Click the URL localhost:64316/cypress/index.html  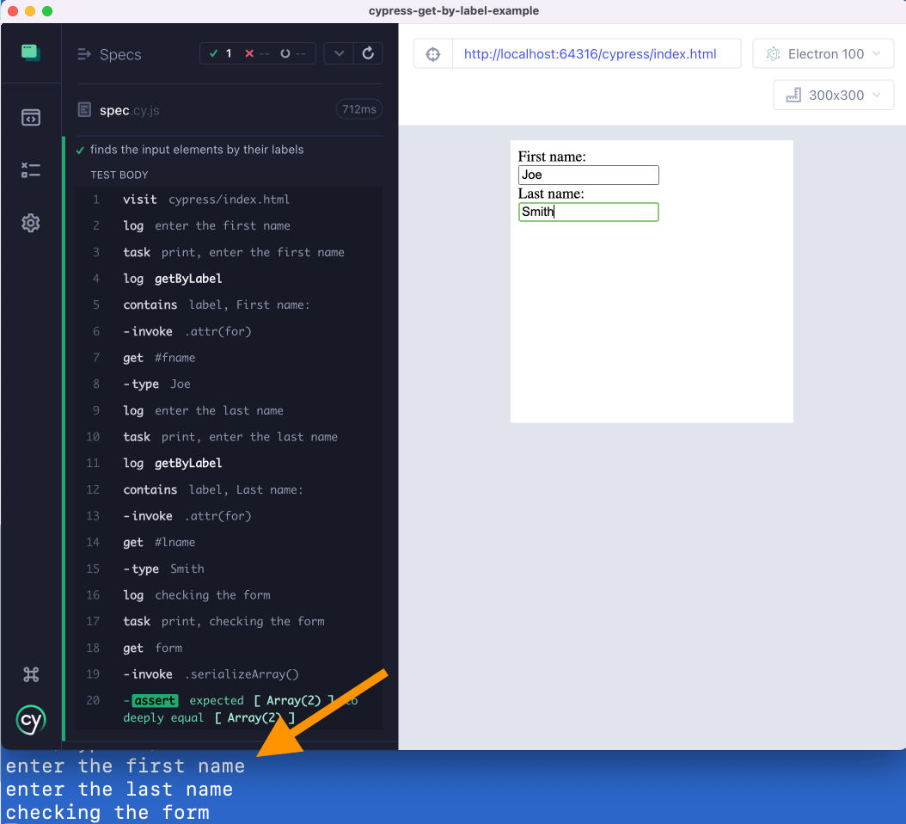(590, 54)
